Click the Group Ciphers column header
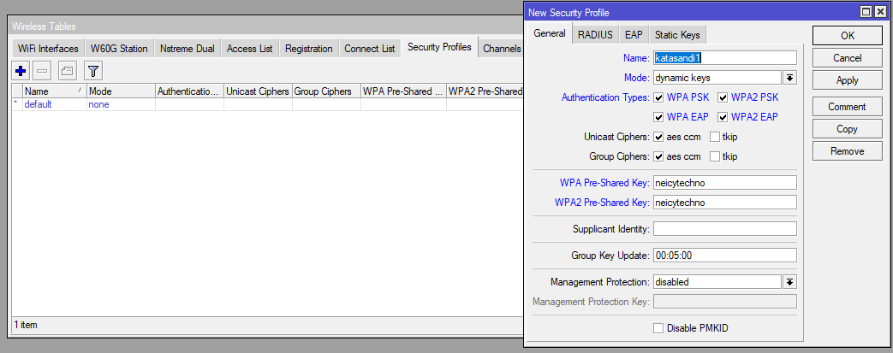The height and width of the screenshot is (353, 893). click(x=326, y=91)
